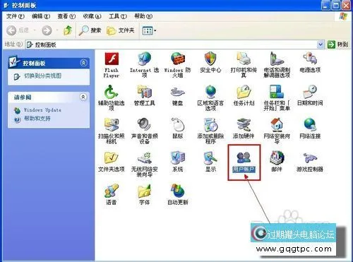Viewport: 353px width, 262px height.
Task: Collapse the 请参阅 sidebar panel
Action: tap(83, 97)
